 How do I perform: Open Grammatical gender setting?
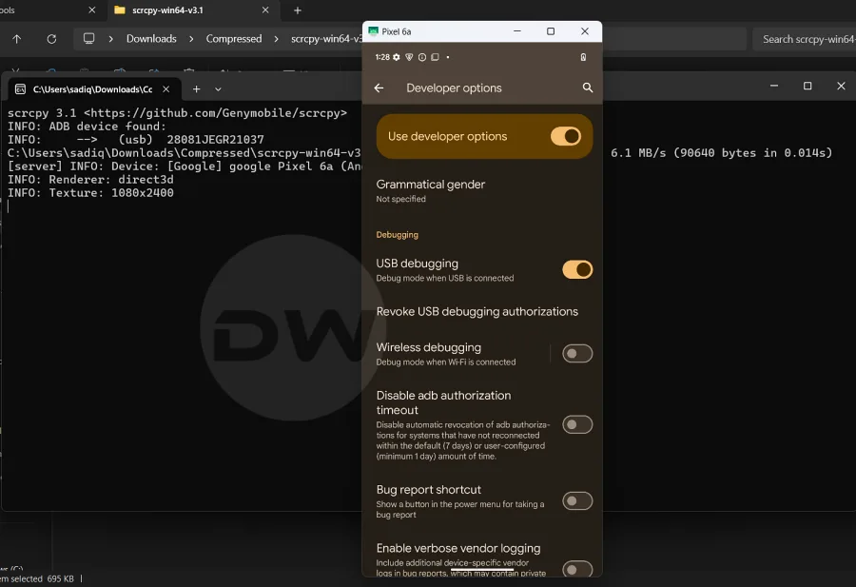coord(482,190)
